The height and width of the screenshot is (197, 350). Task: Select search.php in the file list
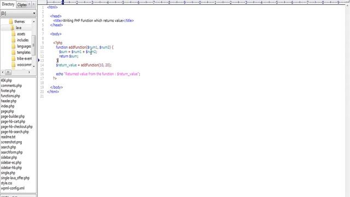pos(8,147)
